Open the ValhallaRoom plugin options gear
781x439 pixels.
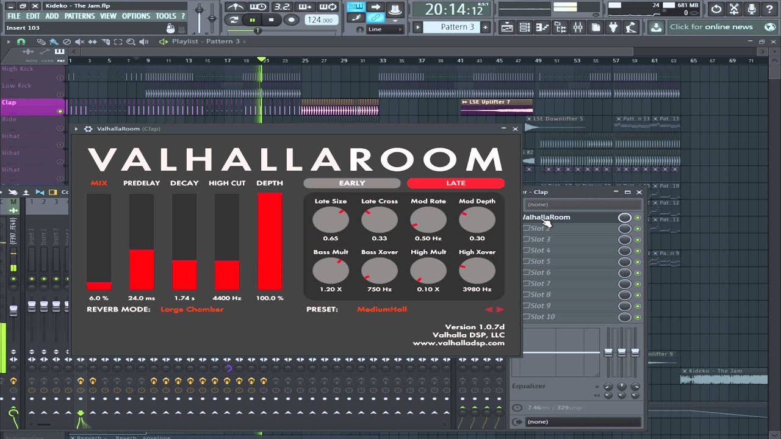tap(88, 129)
